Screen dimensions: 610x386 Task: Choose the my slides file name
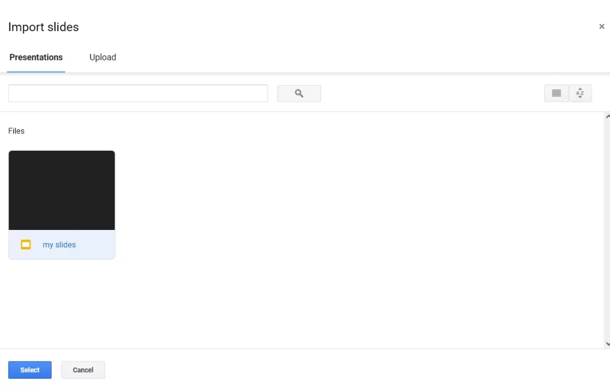pos(59,245)
